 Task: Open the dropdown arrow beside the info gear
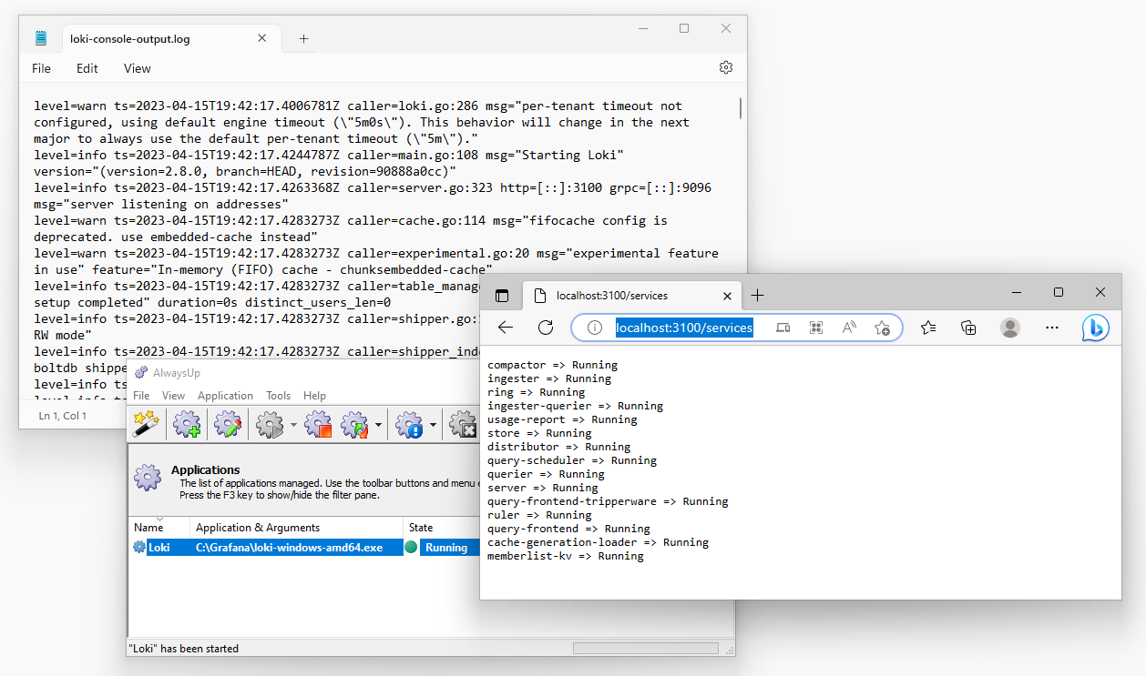[x=434, y=425]
